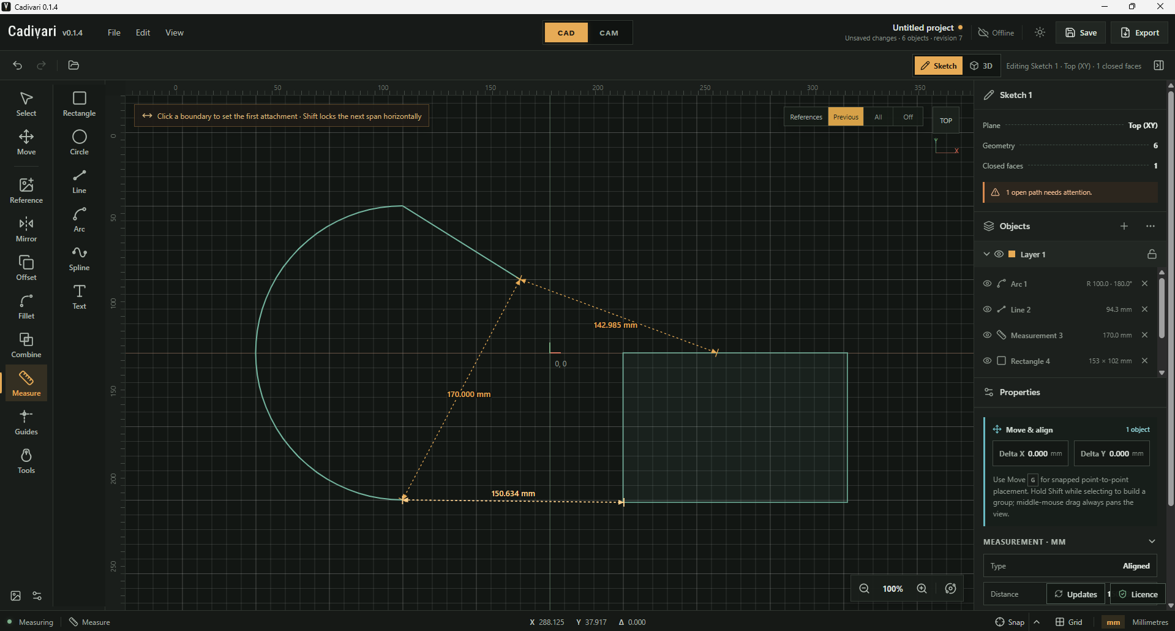The height and width of the screenshot is (631, 1175).
Task: Show References dimensions option
Action: pyautogui.click(x=806, y=117)
